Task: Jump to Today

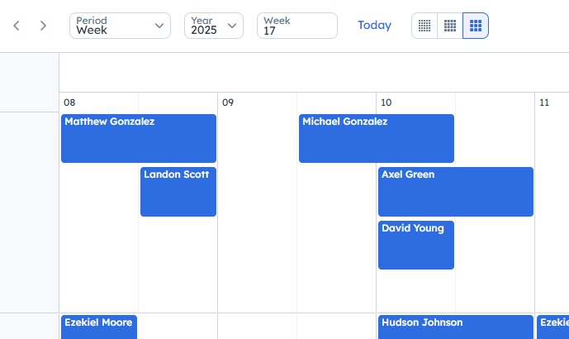Action: pos(374,26)
